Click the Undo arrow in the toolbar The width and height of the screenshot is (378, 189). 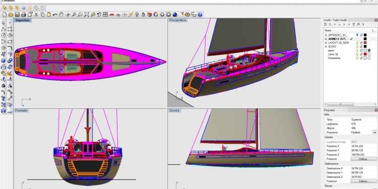[55, 15]
